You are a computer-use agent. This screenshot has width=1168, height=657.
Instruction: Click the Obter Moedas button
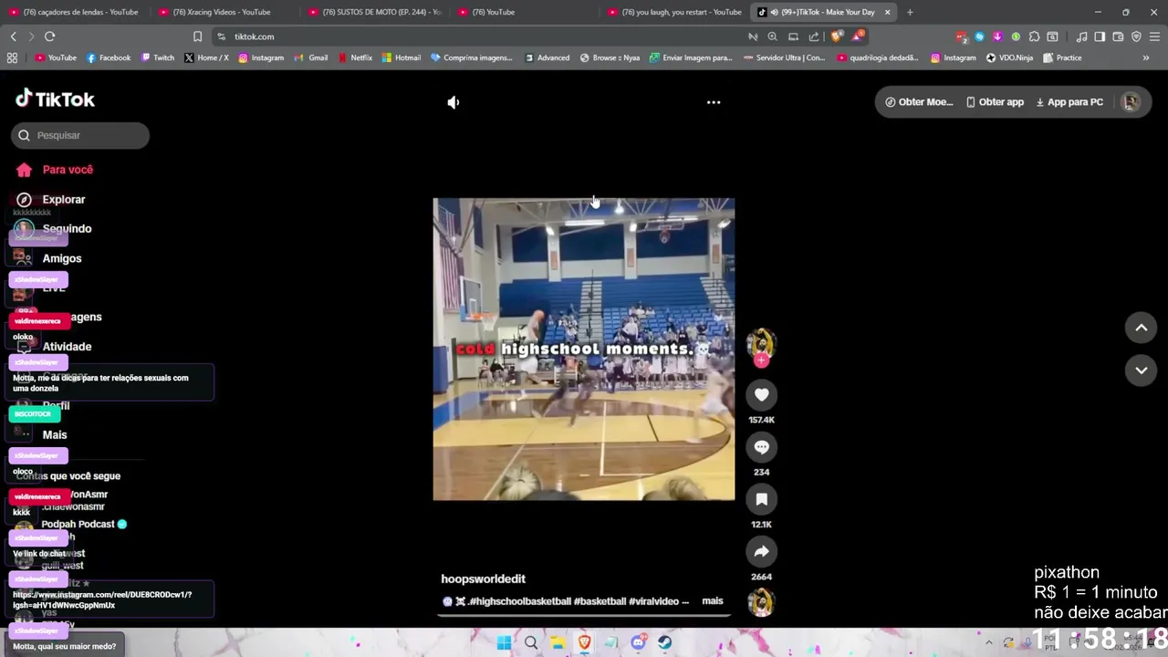tap(919, 102)
